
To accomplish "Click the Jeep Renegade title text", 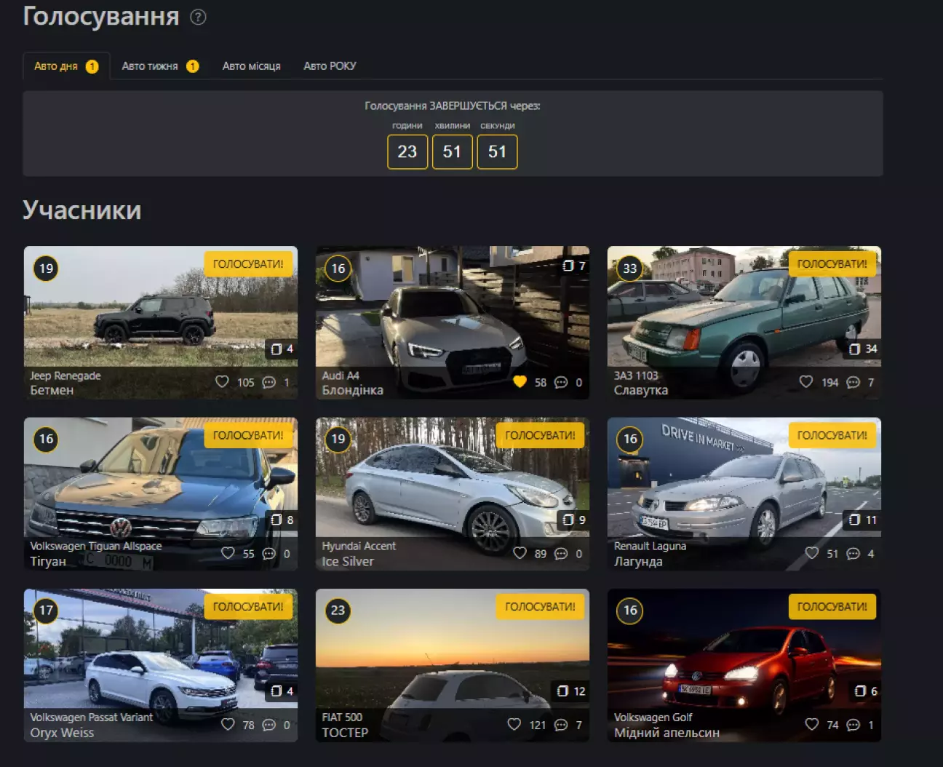I will [65, 375].
